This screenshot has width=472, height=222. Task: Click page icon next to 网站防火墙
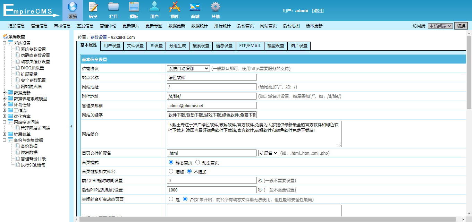(18, 86)
